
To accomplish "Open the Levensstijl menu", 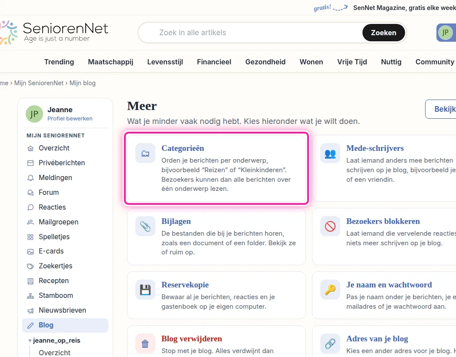I will pyautogui.click(x=165, y=62).
